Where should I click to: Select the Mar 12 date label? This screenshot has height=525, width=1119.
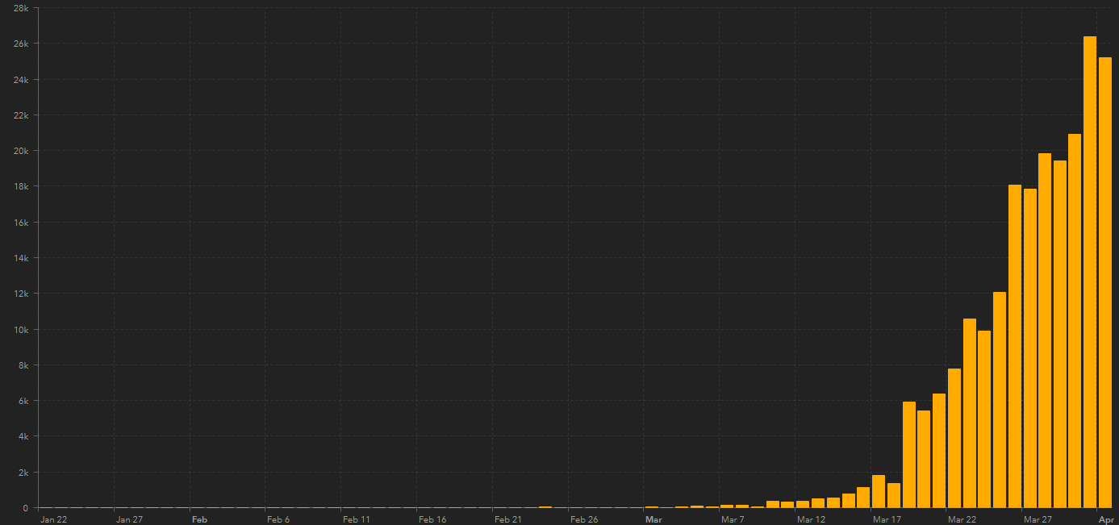811,519
